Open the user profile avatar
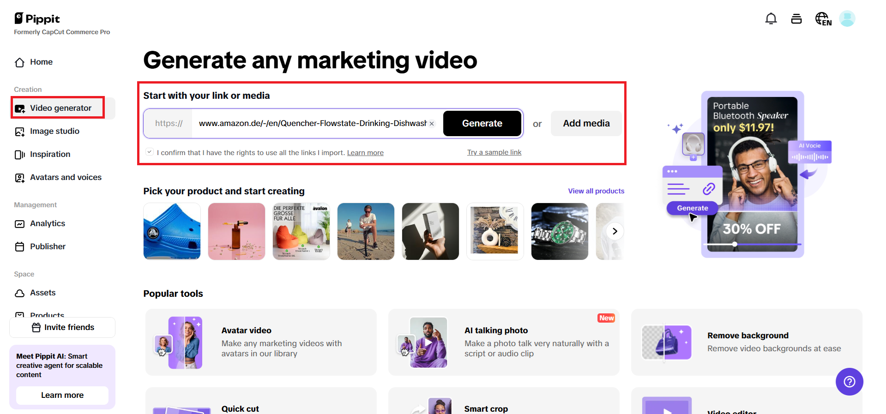This screenshot has height=414, width=886. pyautogui.click(x=847, y=19)
